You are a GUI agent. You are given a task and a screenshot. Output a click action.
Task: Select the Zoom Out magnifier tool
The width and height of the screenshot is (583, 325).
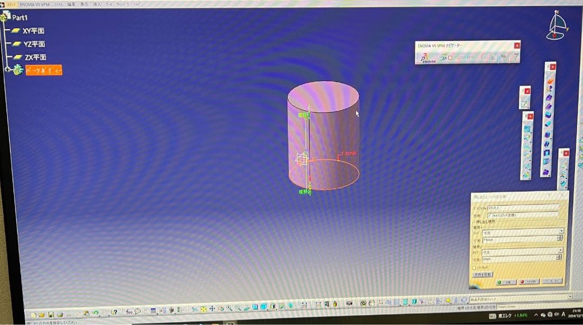tap(238, 309)
